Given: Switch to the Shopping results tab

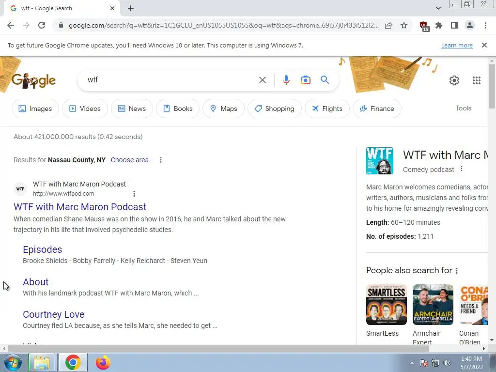Looking at the screenshot, I should (274, 108).
